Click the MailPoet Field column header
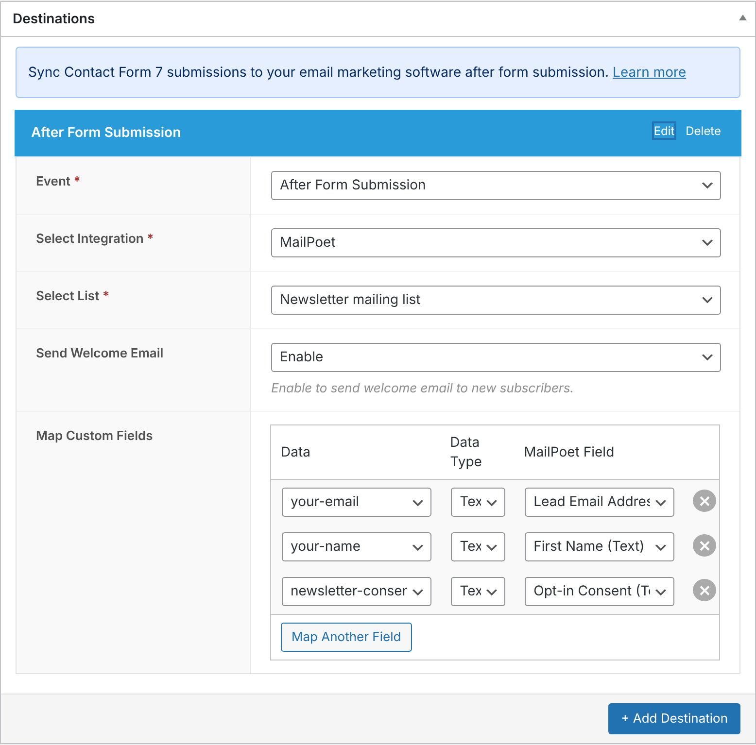756x745 pixels. pyautogui.click(x=569, y=452)
